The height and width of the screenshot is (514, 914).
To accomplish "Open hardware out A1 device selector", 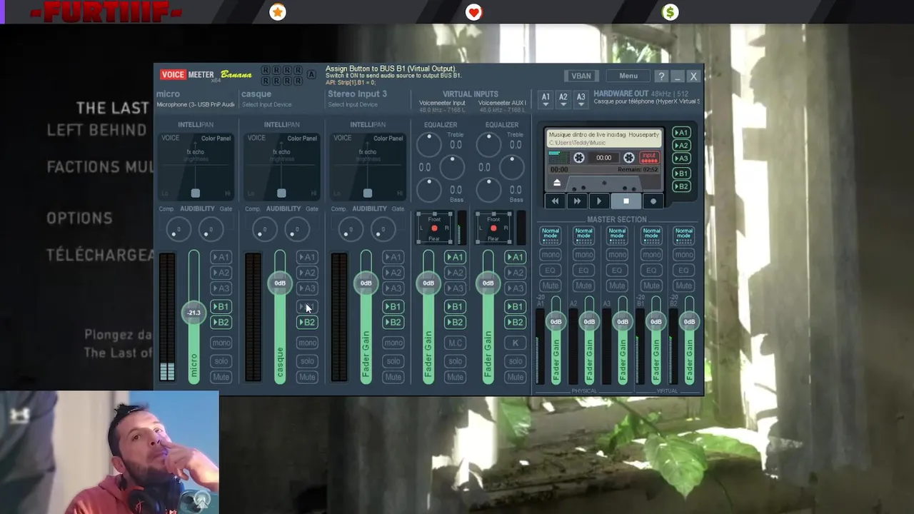I will tap(546, 99).
